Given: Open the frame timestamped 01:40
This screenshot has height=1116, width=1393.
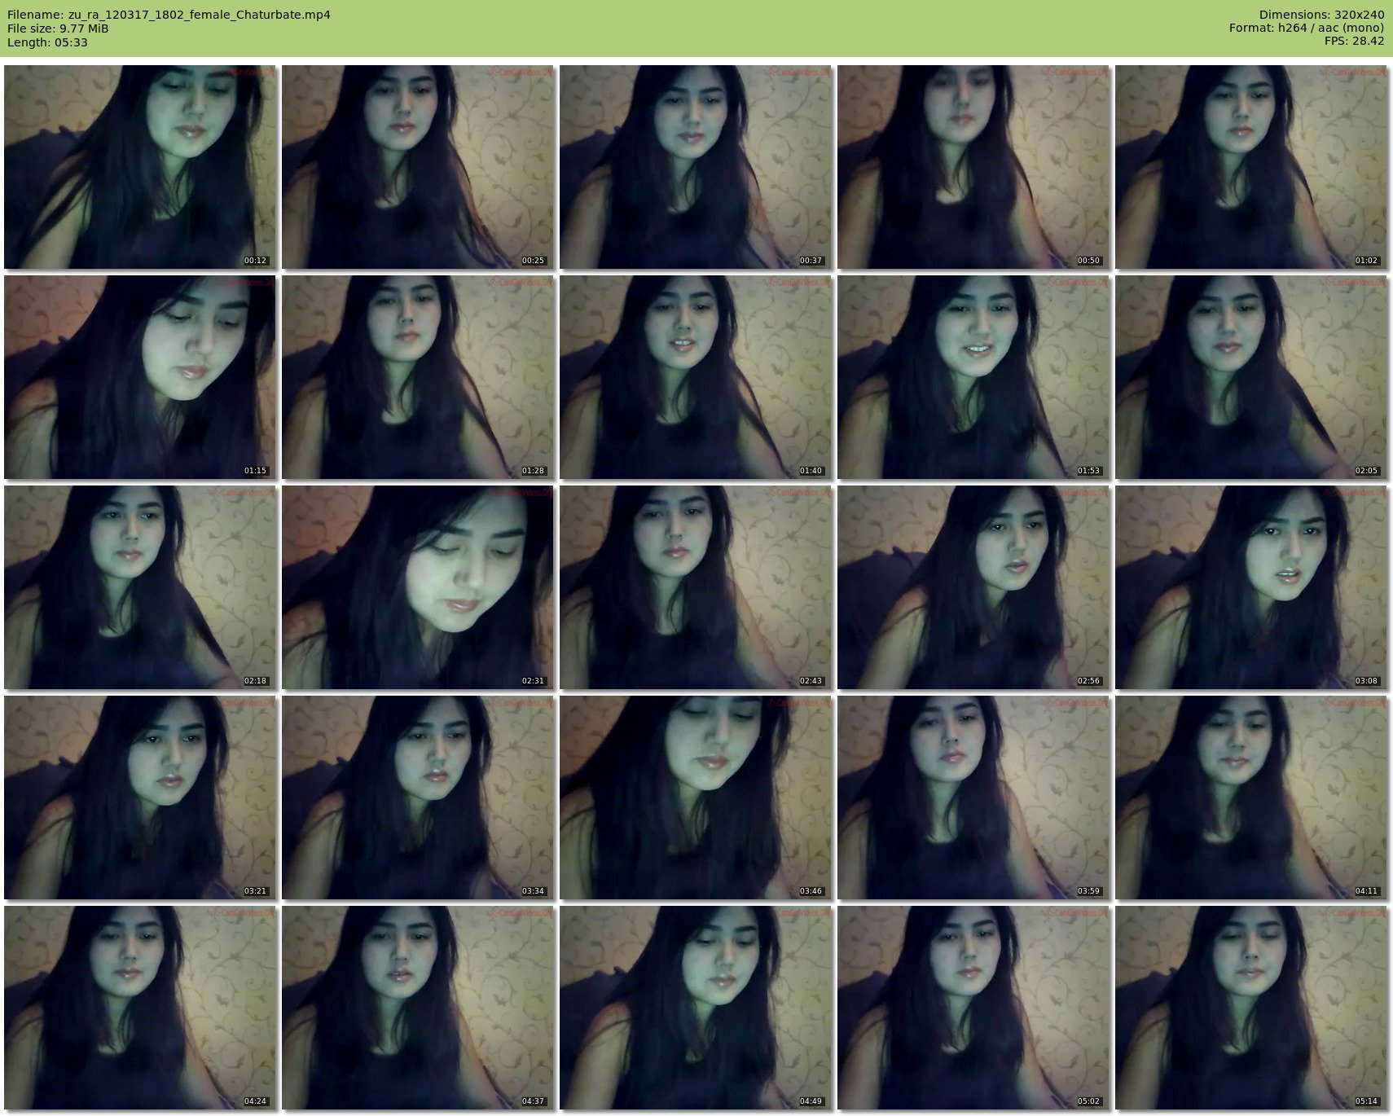Looking at the screenshot, I should coord(696,377).
